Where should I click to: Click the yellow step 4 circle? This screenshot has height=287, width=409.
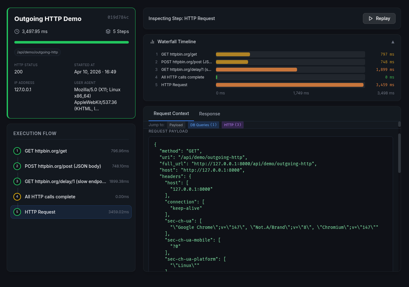coord(17,197)
